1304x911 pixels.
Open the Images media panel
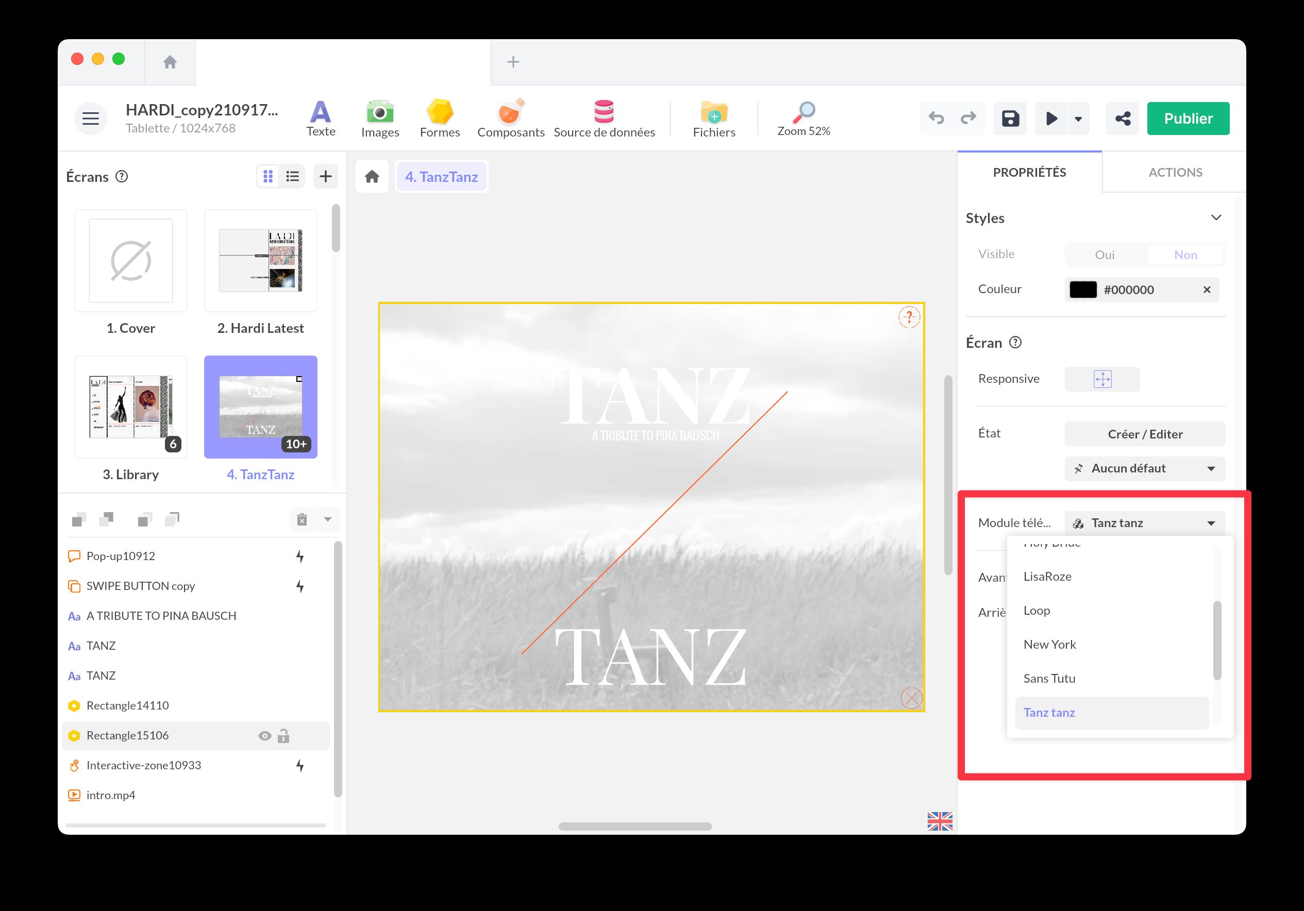(x=379, y=117)
